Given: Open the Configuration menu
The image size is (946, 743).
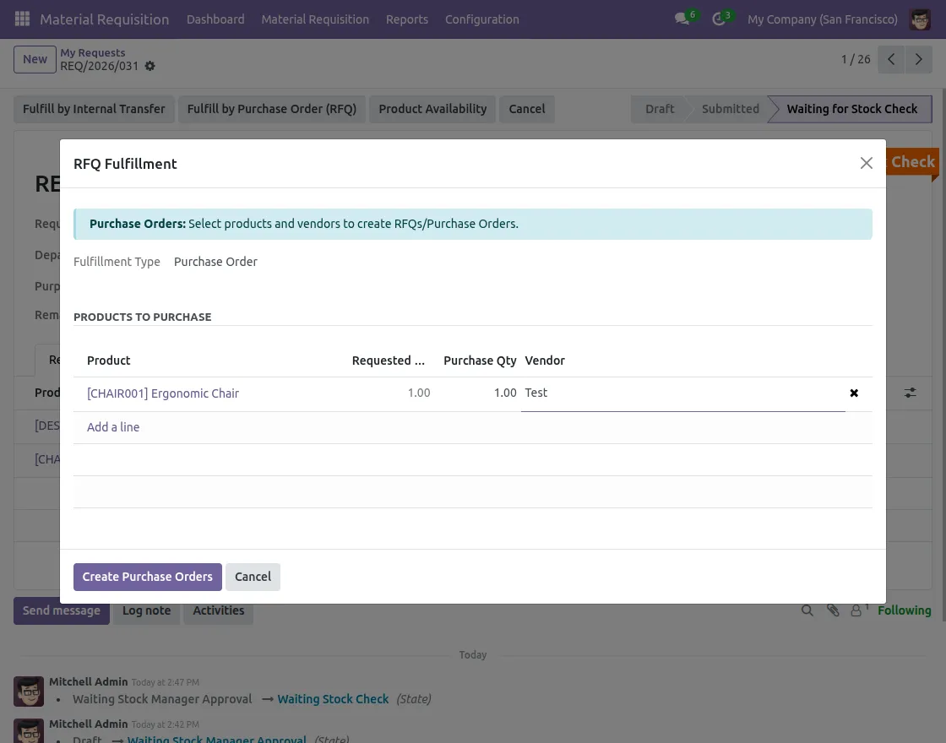Looking at the screenshot, I should 481,19.
